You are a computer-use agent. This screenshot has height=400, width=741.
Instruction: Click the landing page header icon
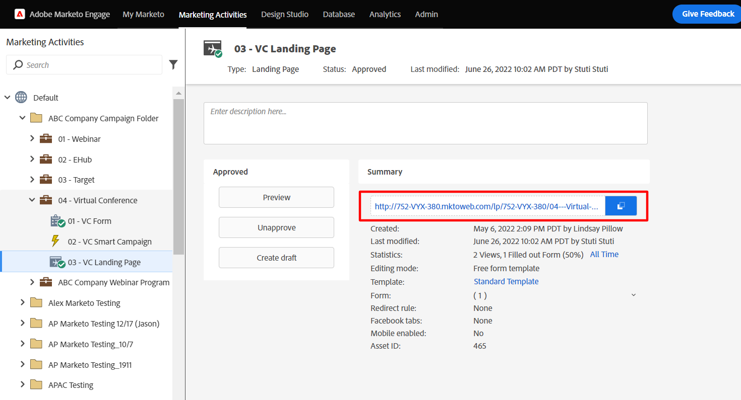click(213, 49)
